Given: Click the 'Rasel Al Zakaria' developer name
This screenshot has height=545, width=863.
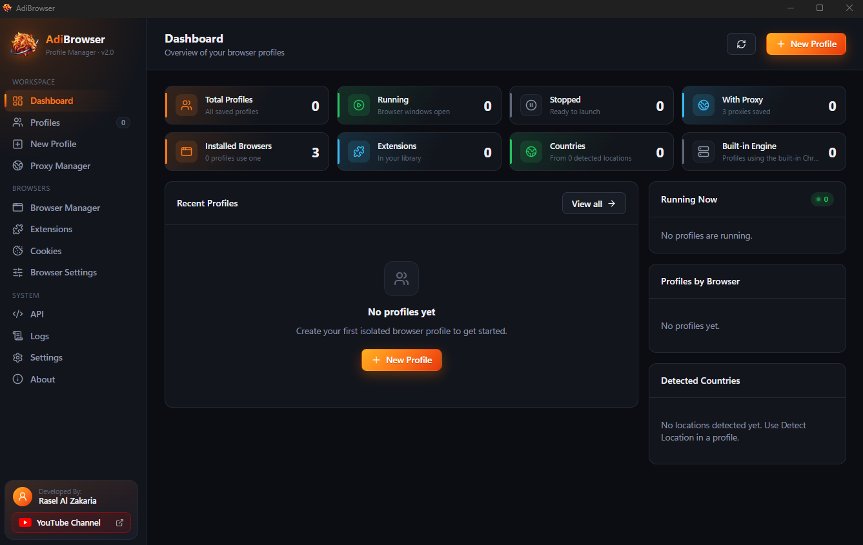Looking at the screenshot, I should click(68, 501).
